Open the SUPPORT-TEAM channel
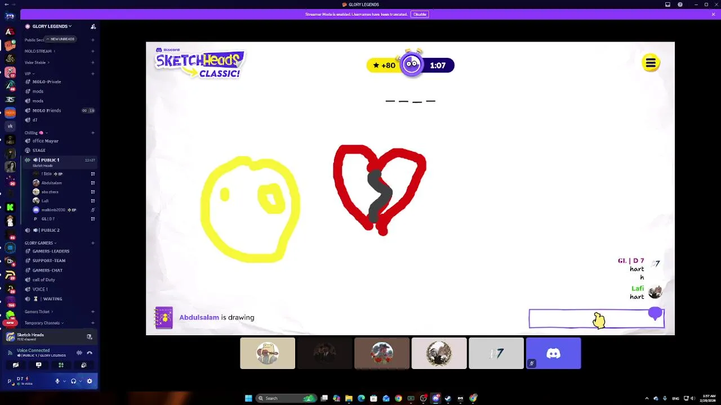 click(x=60, y=260)
